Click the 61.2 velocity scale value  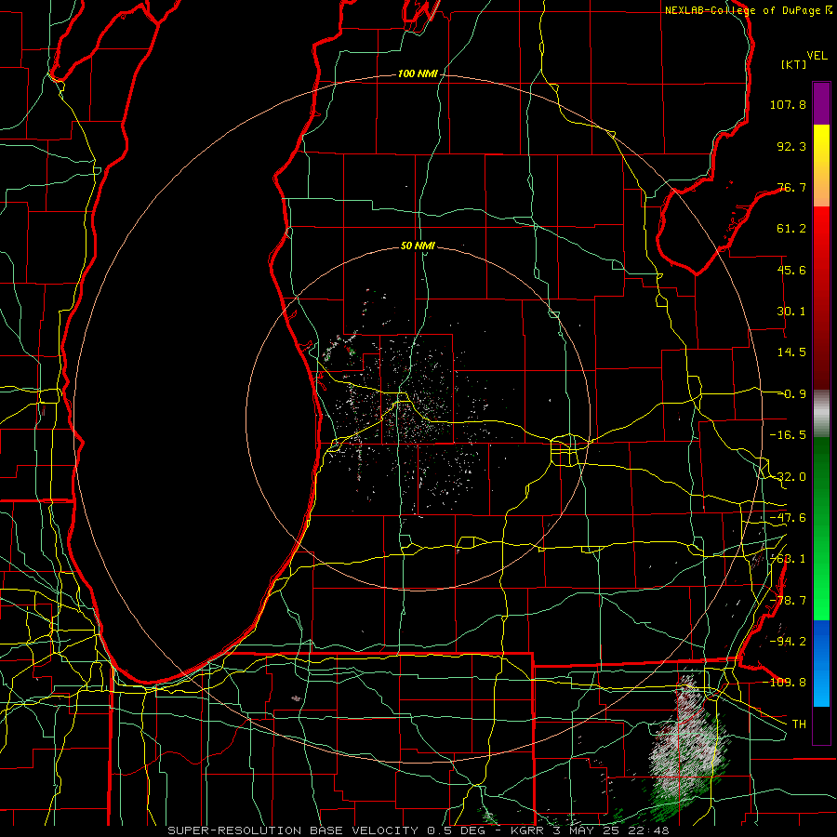[x=791, y=229]
